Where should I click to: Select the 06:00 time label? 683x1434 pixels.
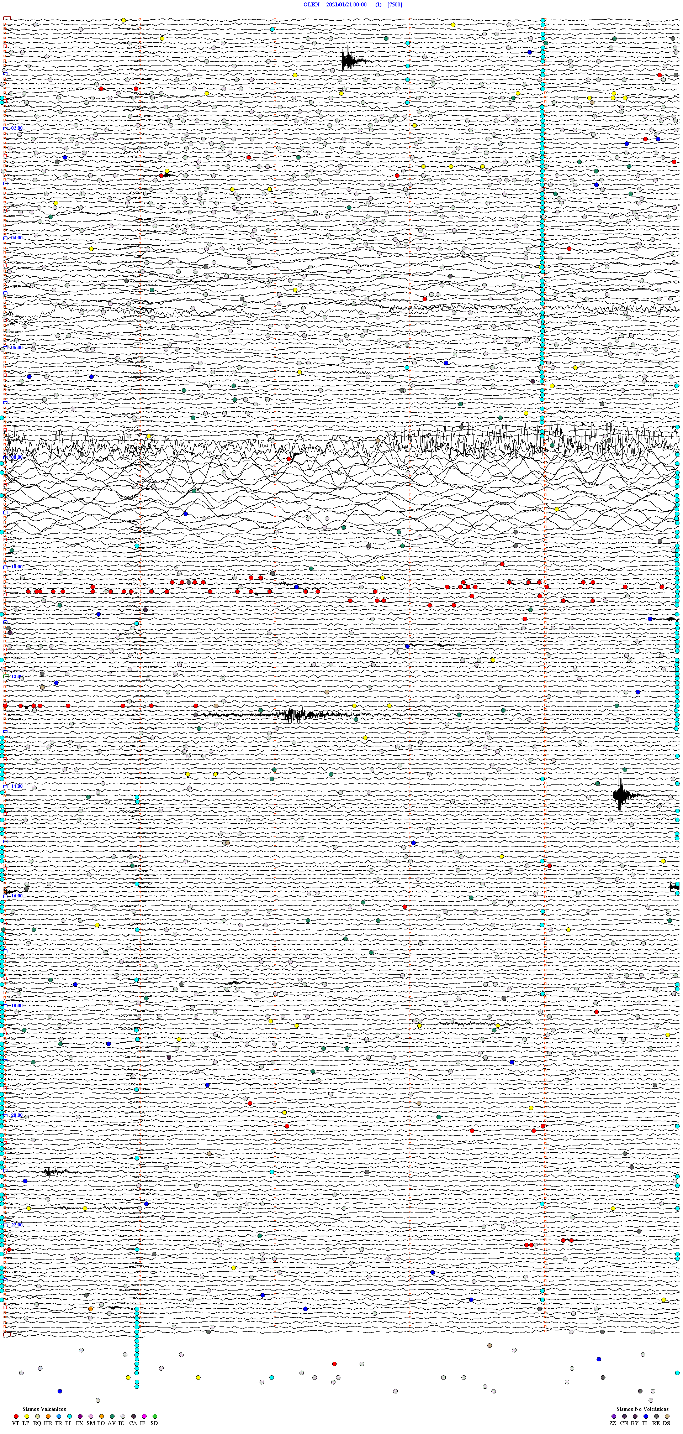[17, 347]
